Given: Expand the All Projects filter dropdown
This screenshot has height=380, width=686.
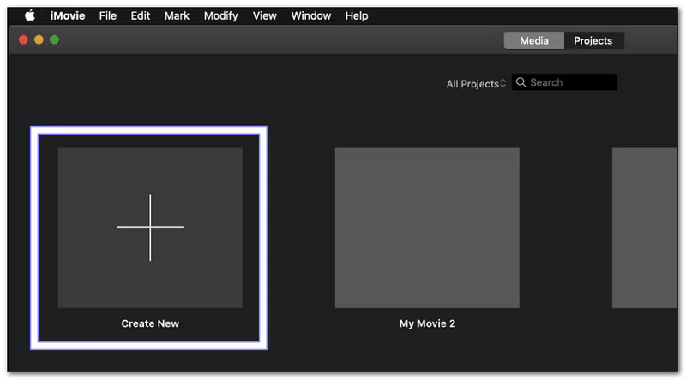Looking at the screenshot, I should (x=476, y=84).
